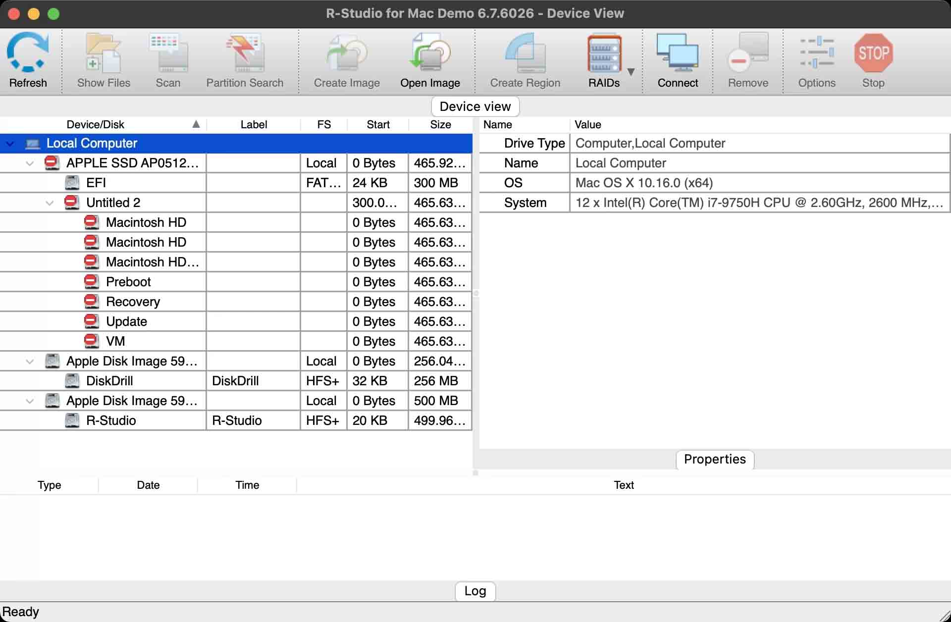Sort by the Start column header
This screenshot has width=951, height=622.
378,124
